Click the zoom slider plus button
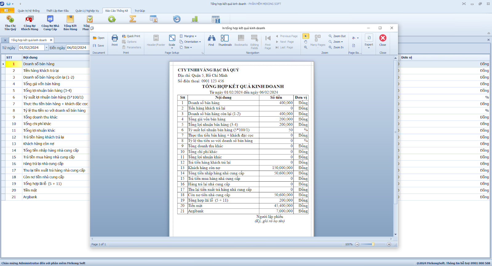Screen dimensions: 492x266 pyautogui.click(x=389, y=244)
